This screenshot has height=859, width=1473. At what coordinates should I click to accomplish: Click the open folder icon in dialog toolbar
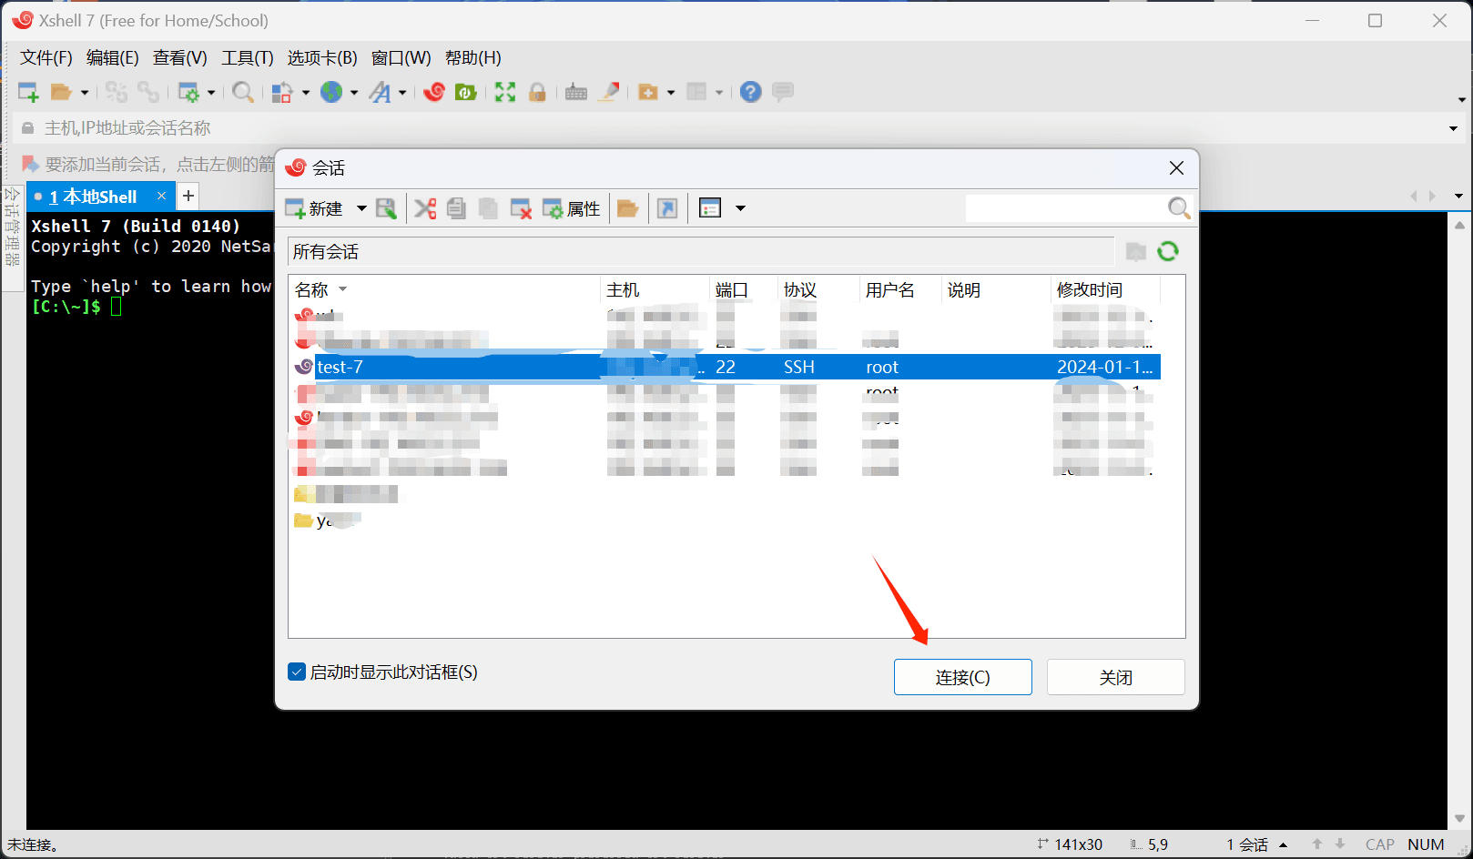click(627, 209)
